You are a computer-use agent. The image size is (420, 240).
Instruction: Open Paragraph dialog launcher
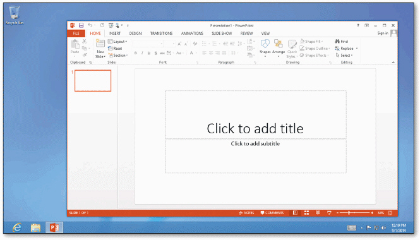[255, 63]
